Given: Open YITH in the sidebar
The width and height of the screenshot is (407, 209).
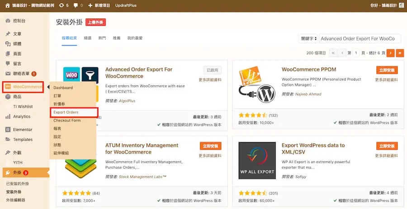Looking at the screenshot, I should click(18, 163).
